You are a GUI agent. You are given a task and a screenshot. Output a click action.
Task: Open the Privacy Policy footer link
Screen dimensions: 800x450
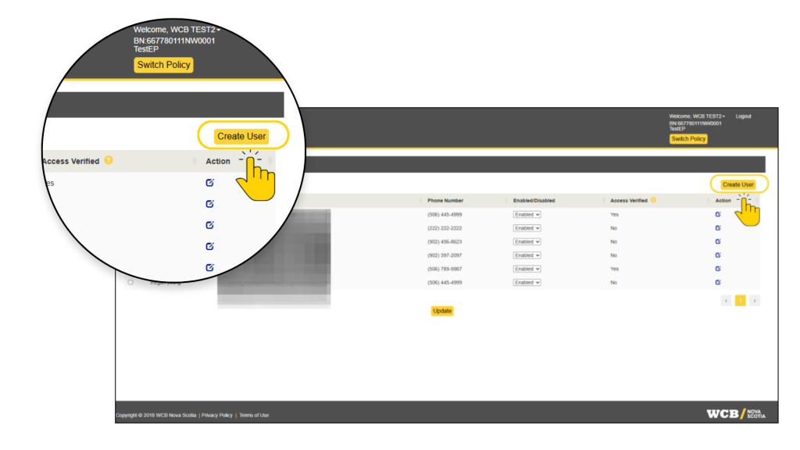click(217, 416)
